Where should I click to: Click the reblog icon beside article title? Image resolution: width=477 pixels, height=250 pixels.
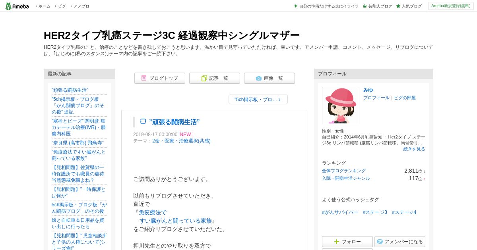[x=143, y=121]
